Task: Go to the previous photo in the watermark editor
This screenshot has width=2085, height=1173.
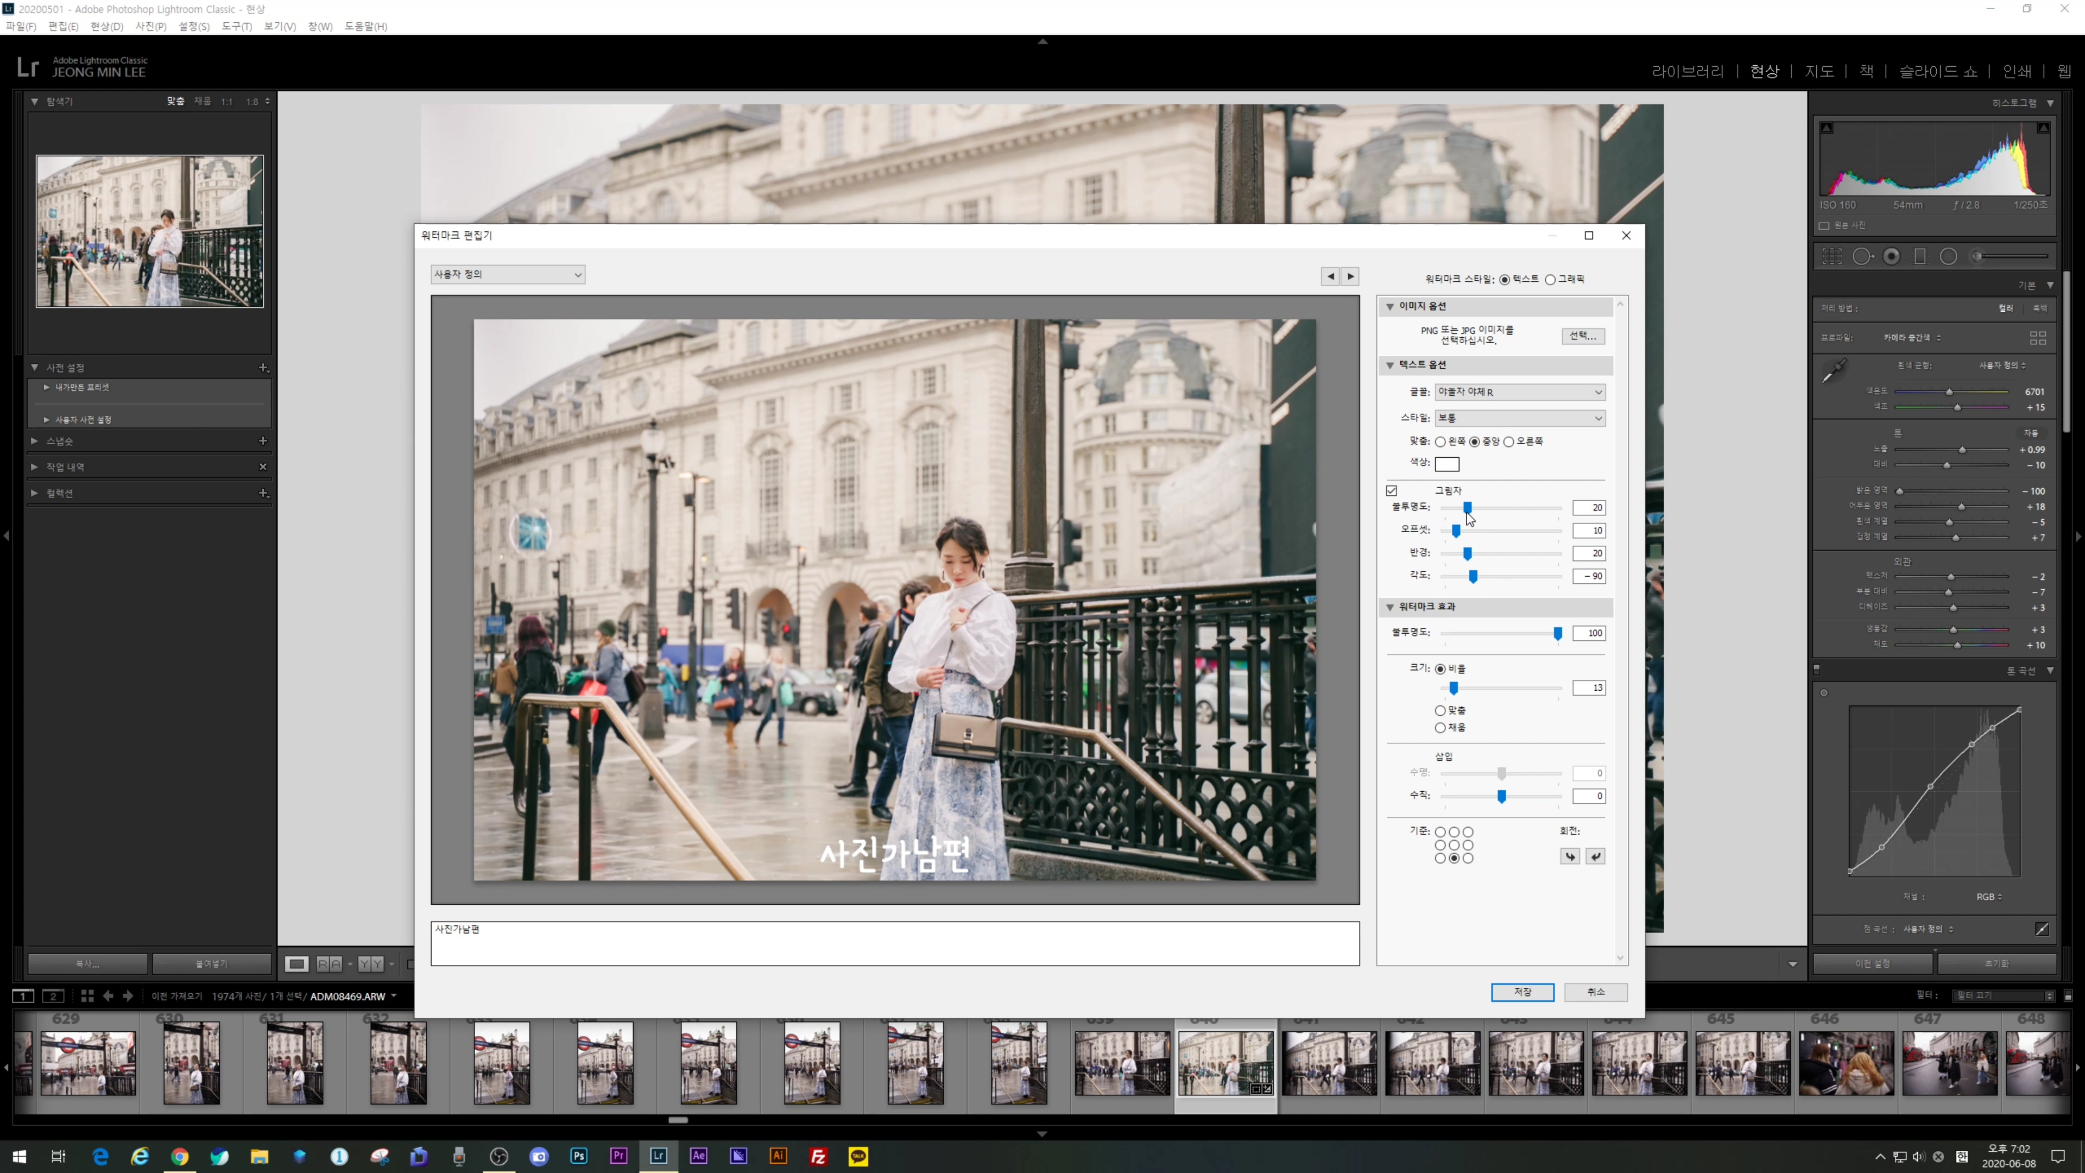Action: point(1330,277)
